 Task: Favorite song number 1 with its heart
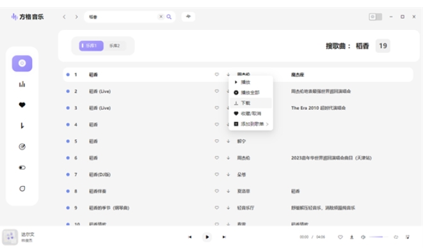(217, 74)
